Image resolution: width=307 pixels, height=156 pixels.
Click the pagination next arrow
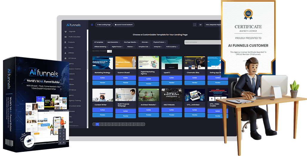tap(143, 124)
